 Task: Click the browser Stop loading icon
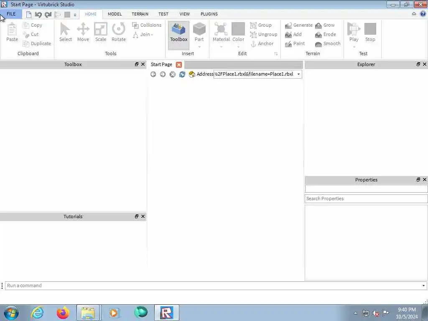click(x=173, y=74)
